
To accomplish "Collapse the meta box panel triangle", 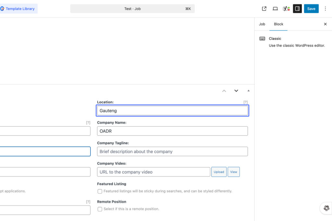I will (x=248, y=91).
